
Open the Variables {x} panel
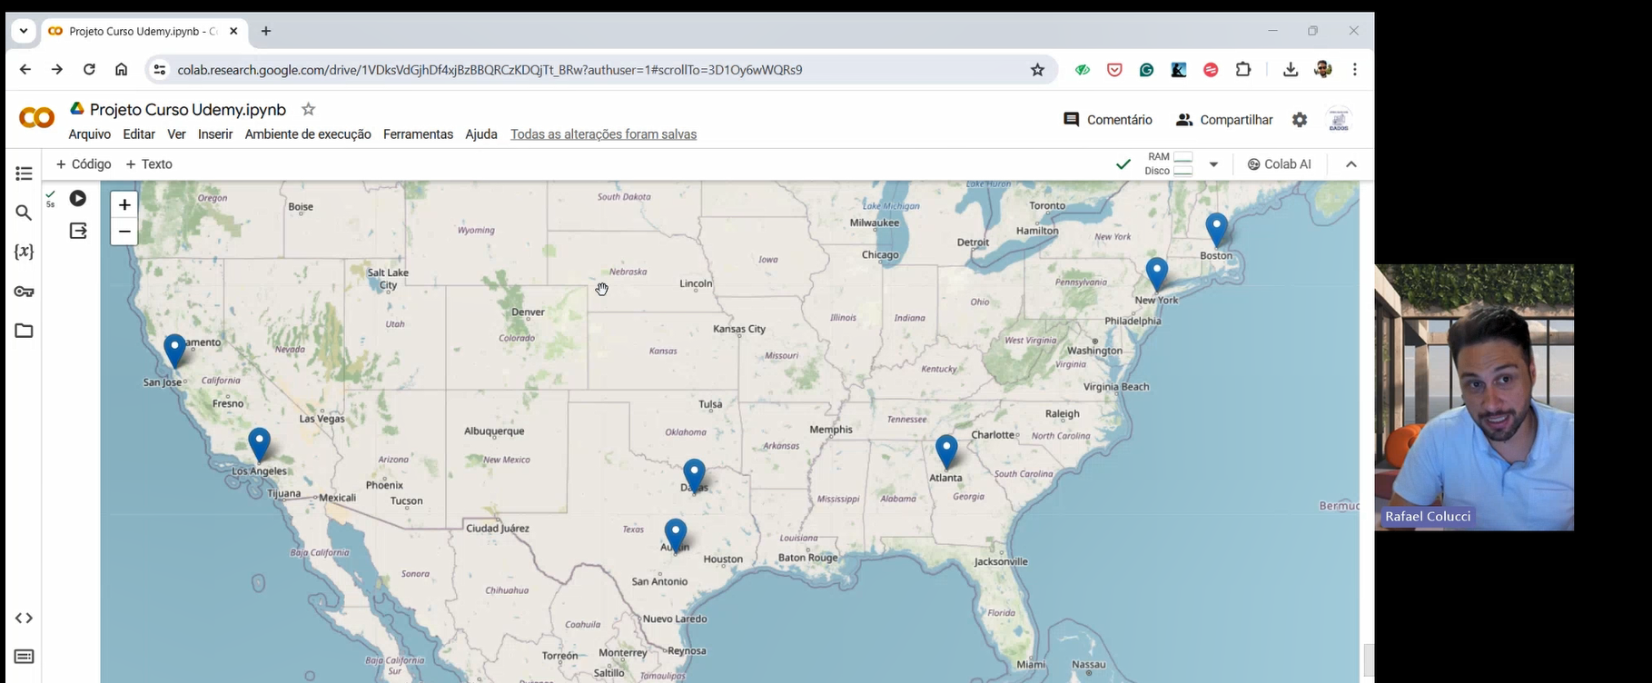[25, 252]
